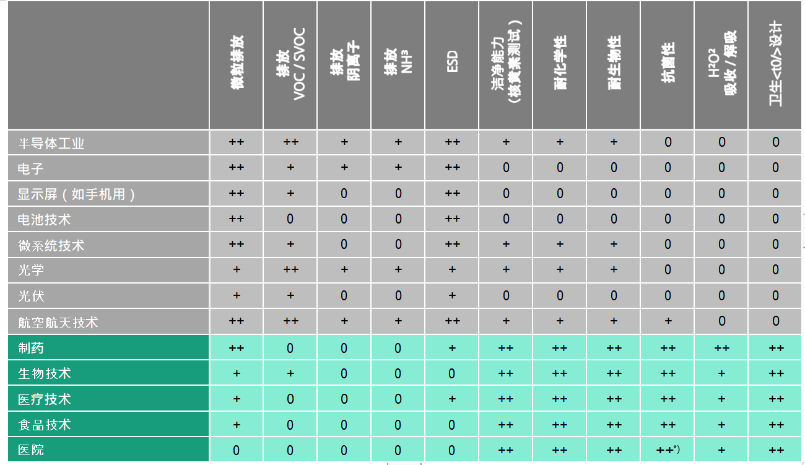Select the 排放 VOC / SVOC column header
This screenshot has width=805, height=465.
click(x=290, y=65)
